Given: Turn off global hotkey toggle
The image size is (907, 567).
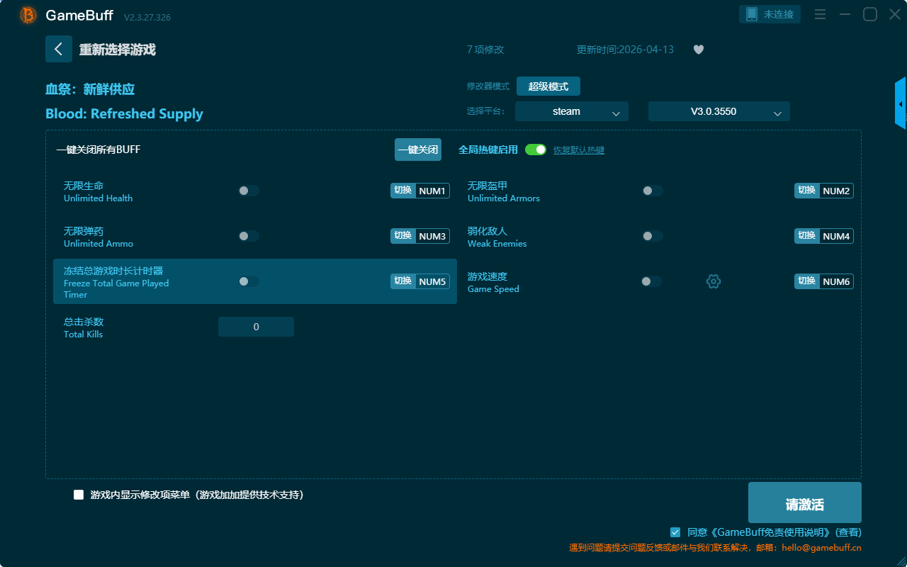Looking at the screenshot, I should click(536, 150).
